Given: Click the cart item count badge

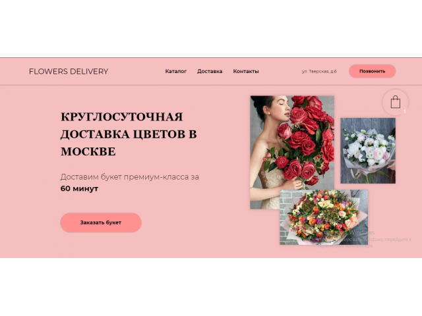Looking at the screenshot, I should (404, 111).
